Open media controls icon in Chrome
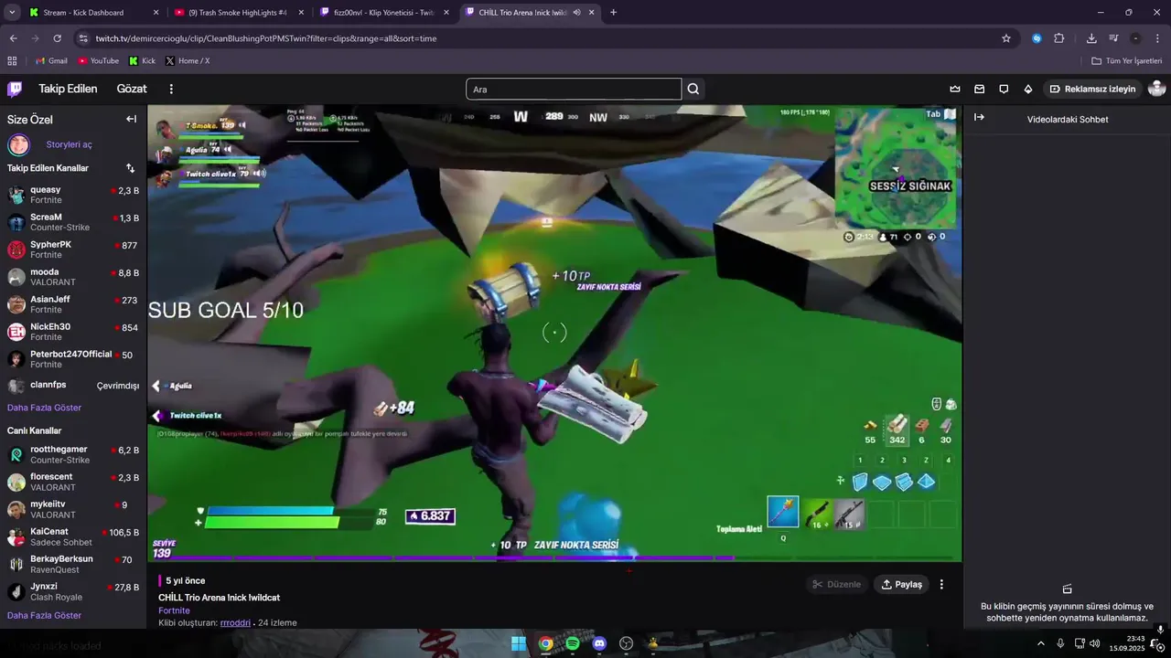The image size is (1171, 658). (1113, 38)
